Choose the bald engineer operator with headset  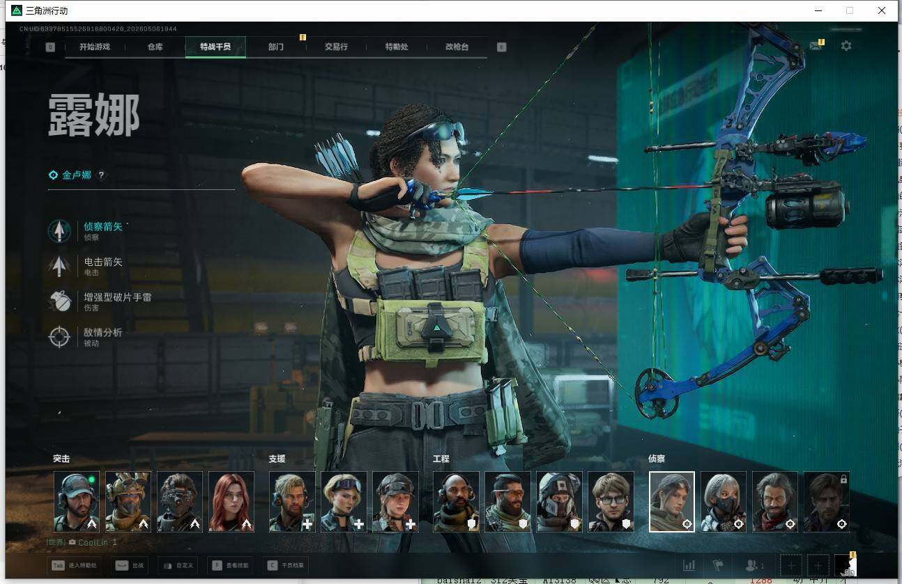click(x=456, y=502)
